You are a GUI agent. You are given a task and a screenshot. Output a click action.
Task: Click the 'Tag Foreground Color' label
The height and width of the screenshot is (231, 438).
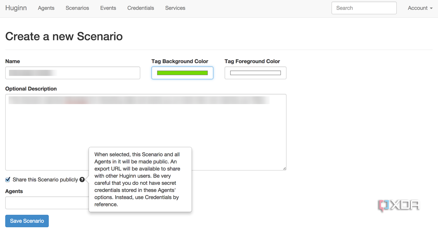(252, 61)
